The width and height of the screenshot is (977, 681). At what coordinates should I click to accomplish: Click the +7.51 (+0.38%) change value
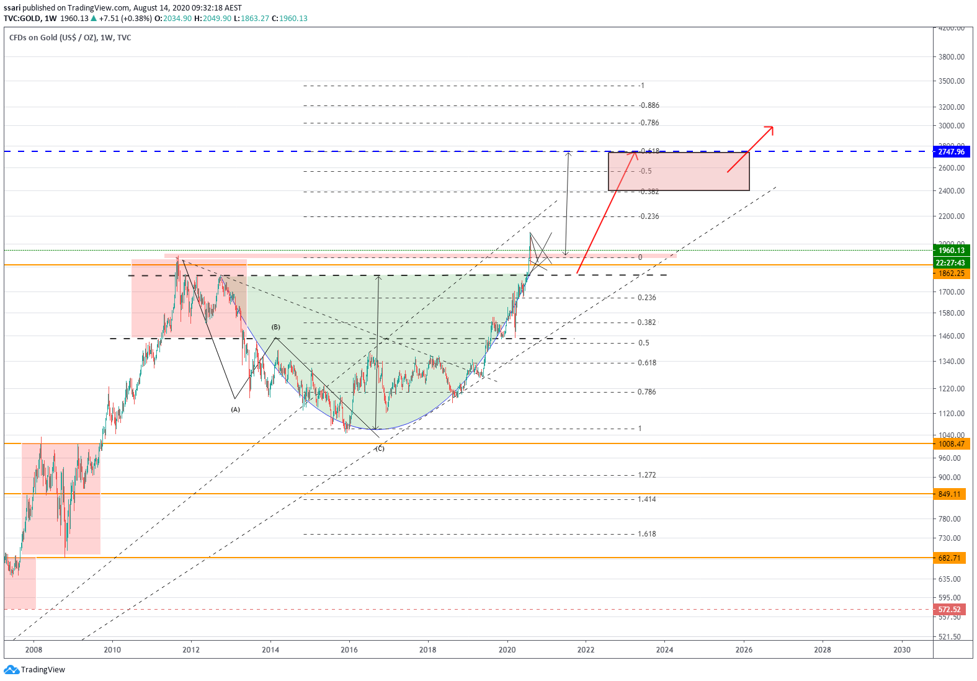coord(125,19)
